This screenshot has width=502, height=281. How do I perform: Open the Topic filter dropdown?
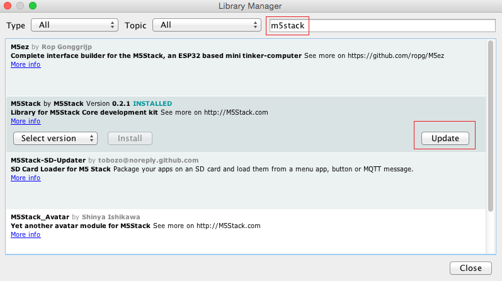(x=207, y=25)
